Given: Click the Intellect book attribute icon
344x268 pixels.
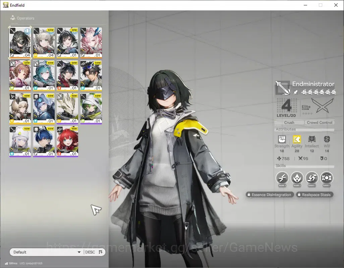Looking at the screenshot, I should [312, 139].
